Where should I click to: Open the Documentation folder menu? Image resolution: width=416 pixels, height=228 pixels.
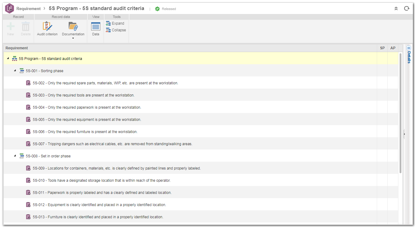click(x=73, y=30)
